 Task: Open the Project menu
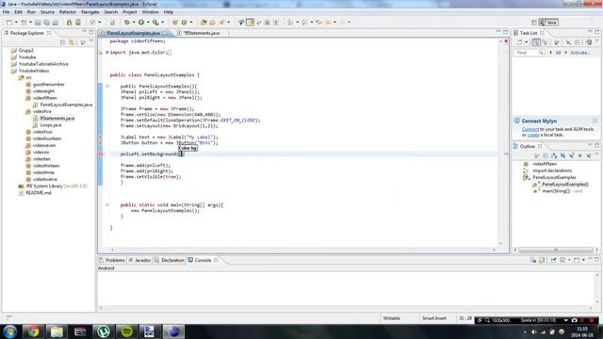(130, 12)
